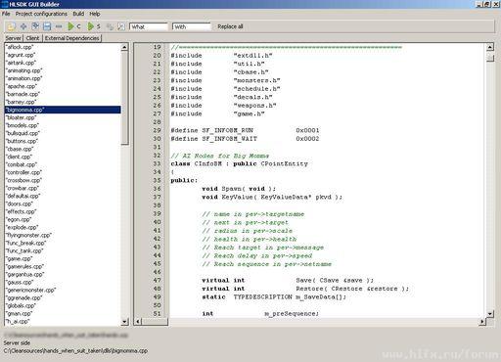Click the grayed toolbar icon after S
This screenshot has width=501, height=362.
[x=110, y=26]
